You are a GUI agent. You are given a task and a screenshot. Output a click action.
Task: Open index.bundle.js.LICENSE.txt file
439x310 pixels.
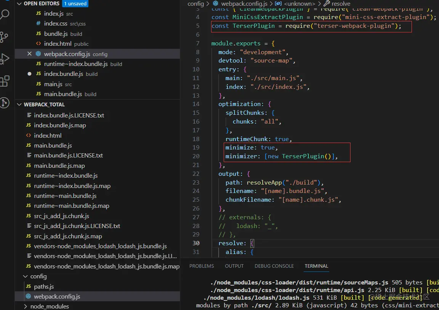click(98, 115)
